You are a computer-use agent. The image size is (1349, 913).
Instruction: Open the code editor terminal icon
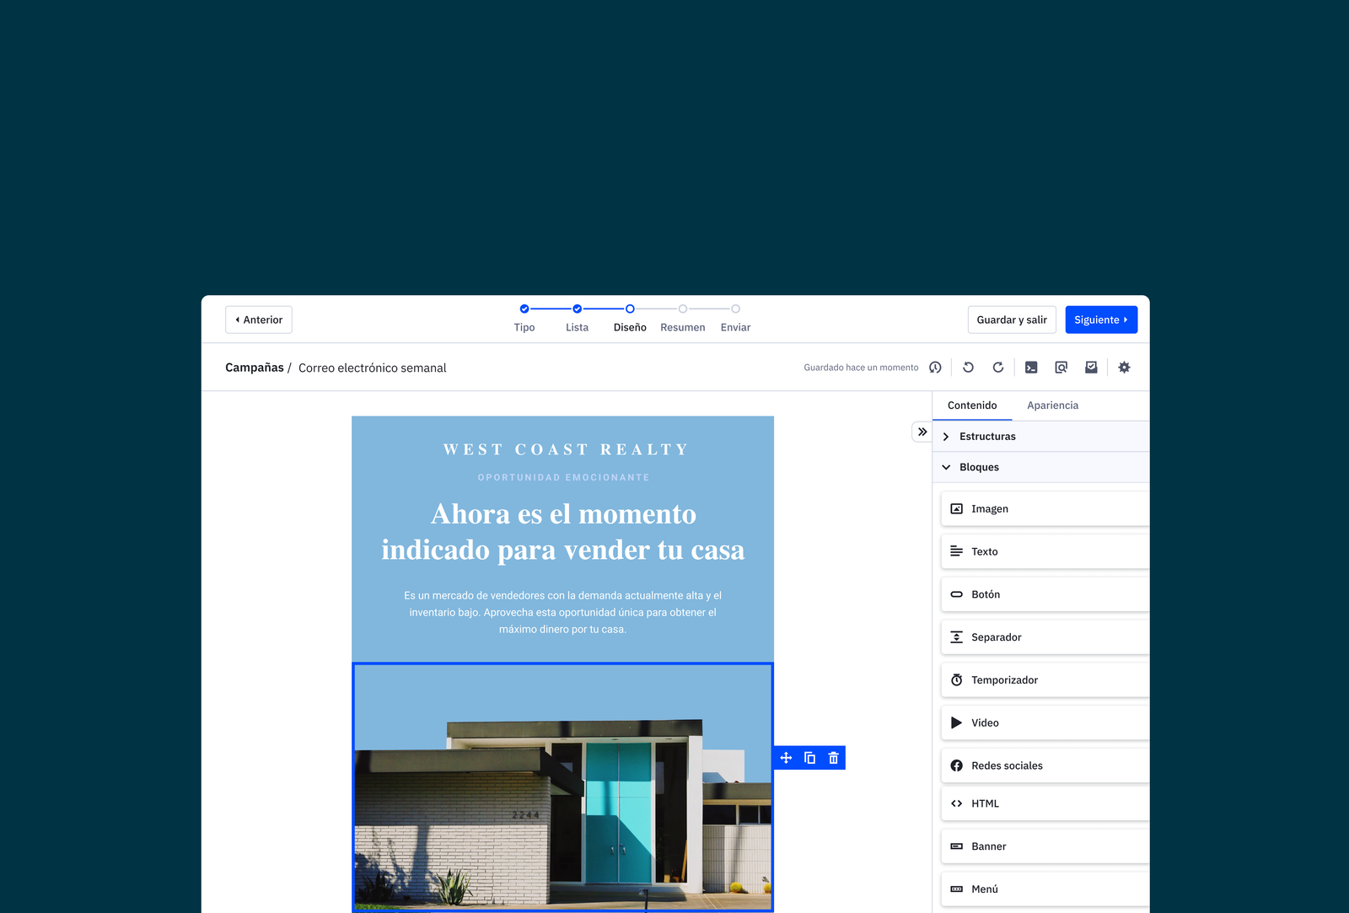pos(1031,368)
